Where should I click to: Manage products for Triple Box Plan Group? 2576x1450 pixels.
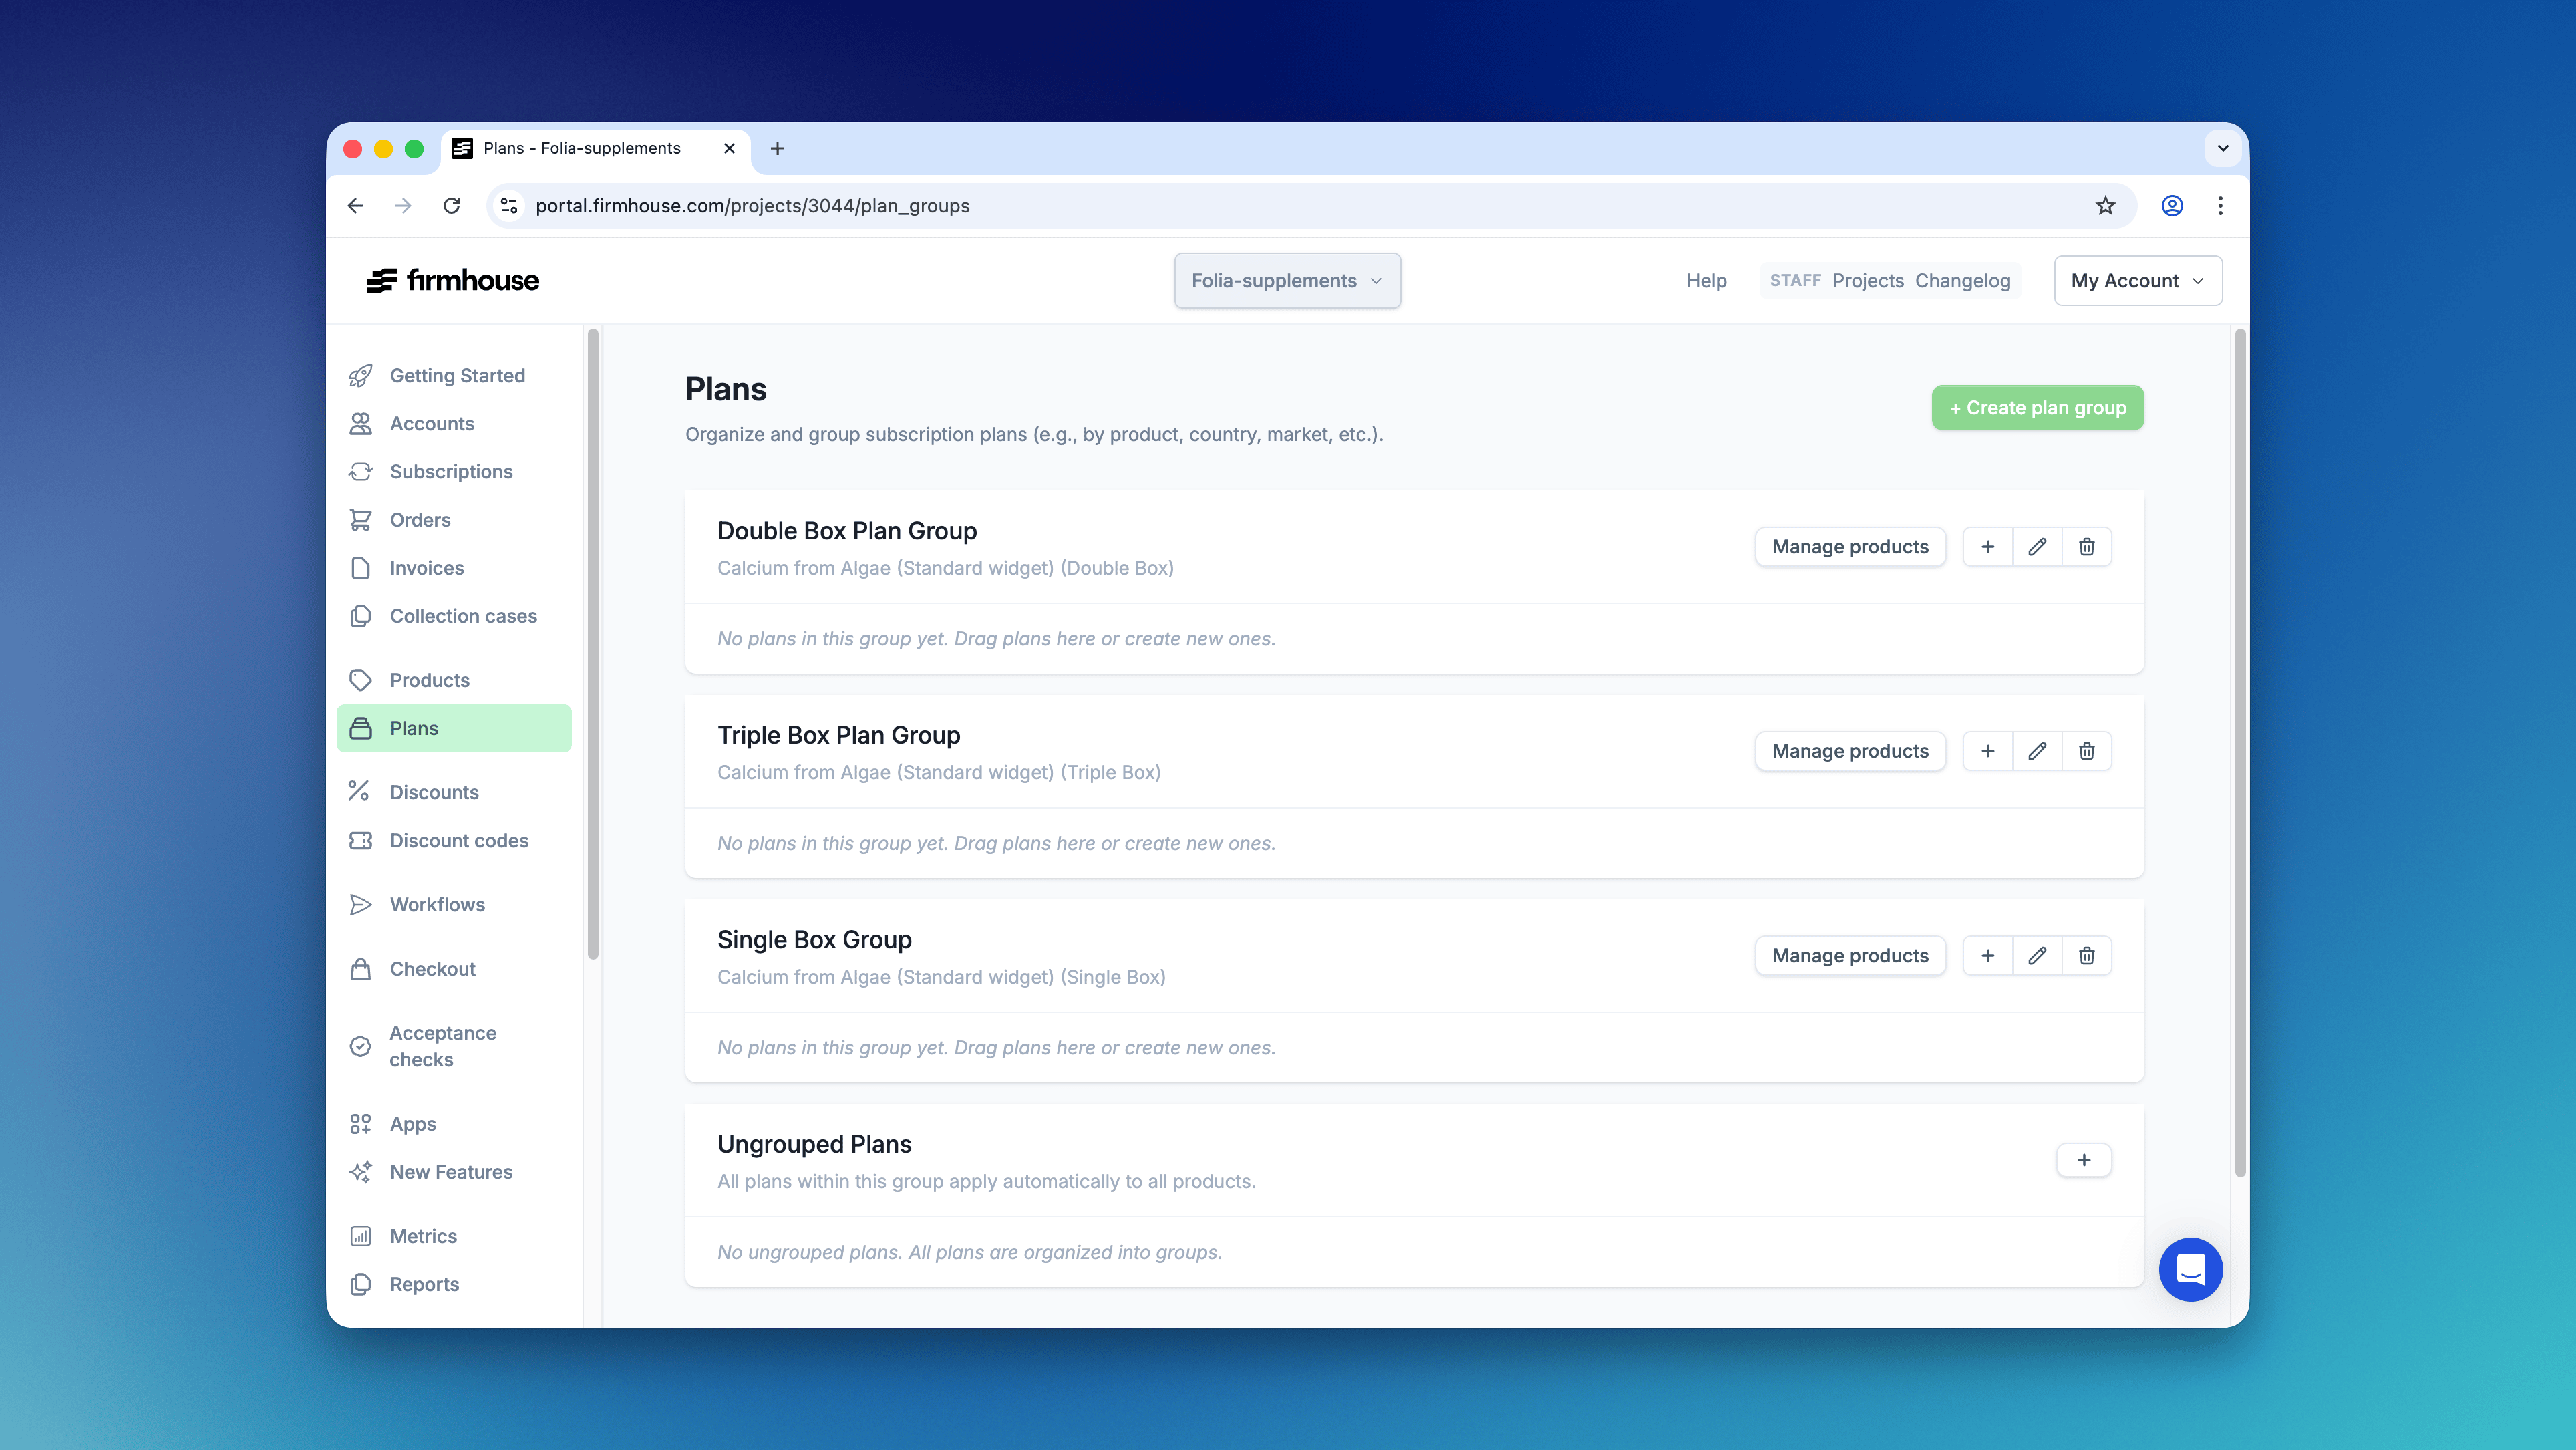pos(1849,751)
